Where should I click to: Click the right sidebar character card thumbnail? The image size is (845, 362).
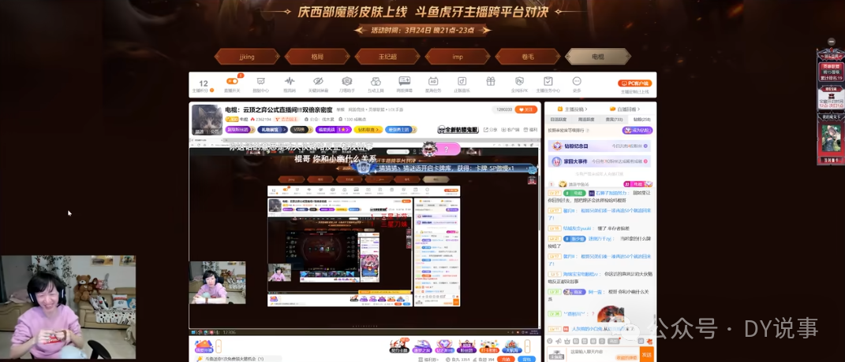tap(831, 139)
